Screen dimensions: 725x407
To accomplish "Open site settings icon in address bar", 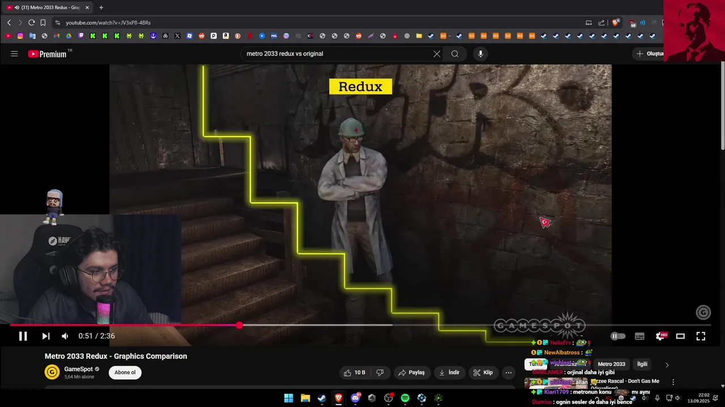I will (57, 23).
